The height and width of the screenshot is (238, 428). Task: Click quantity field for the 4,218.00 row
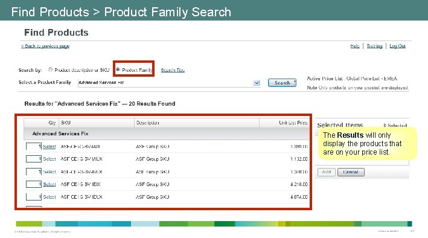point(34,184)
